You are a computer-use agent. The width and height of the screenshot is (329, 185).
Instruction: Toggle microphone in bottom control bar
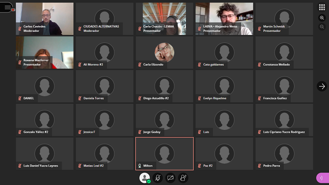pyautogui.click(x=158, y=178)
